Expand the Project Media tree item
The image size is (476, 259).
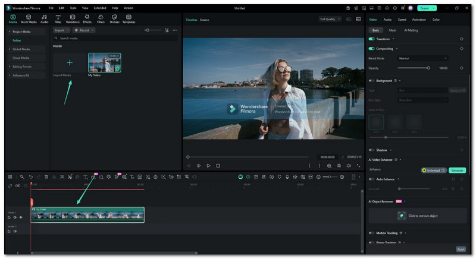pos(10,31)
